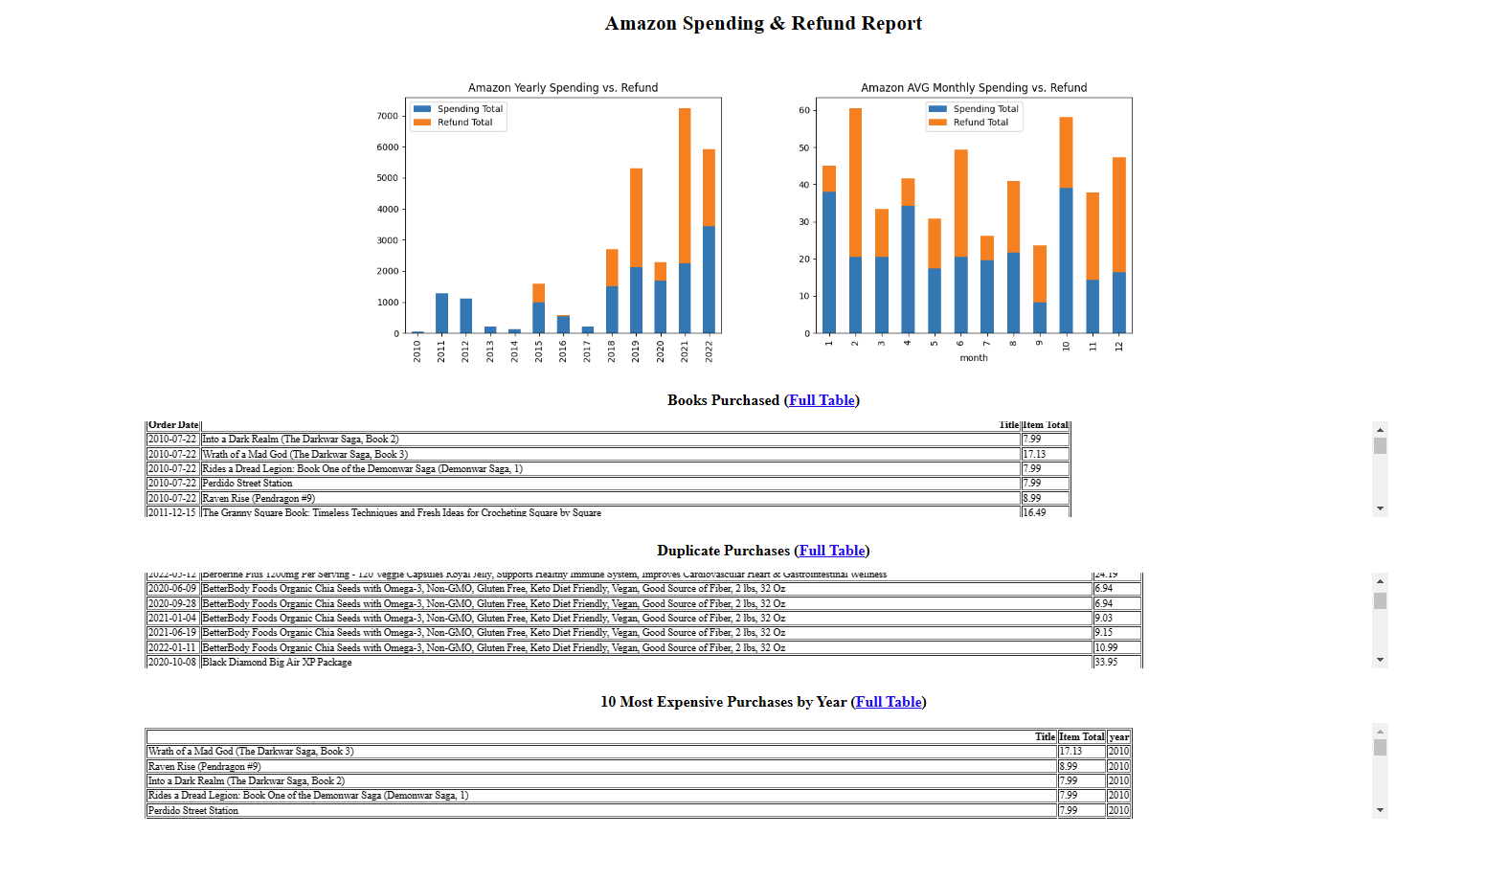Select the 2022-01-11 Chia Seeds duplicate row
The height and width of the screenshot is (880, 1487).
click(643, 647)
